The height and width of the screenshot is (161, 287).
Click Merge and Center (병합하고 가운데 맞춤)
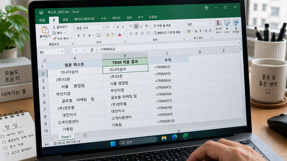click(167, 32)
